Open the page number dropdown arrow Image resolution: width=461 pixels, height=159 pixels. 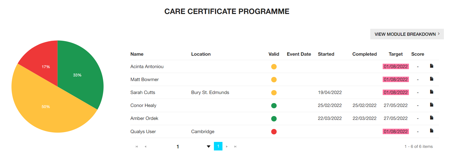point(208,147)
